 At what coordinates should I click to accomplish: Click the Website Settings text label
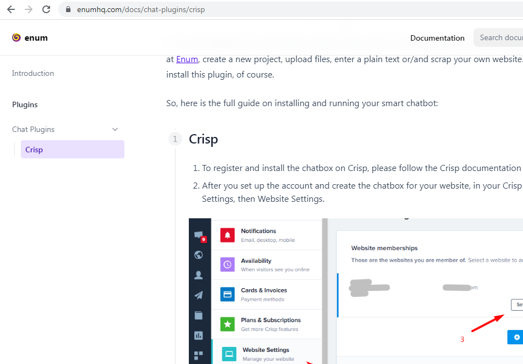click(266, 350)
